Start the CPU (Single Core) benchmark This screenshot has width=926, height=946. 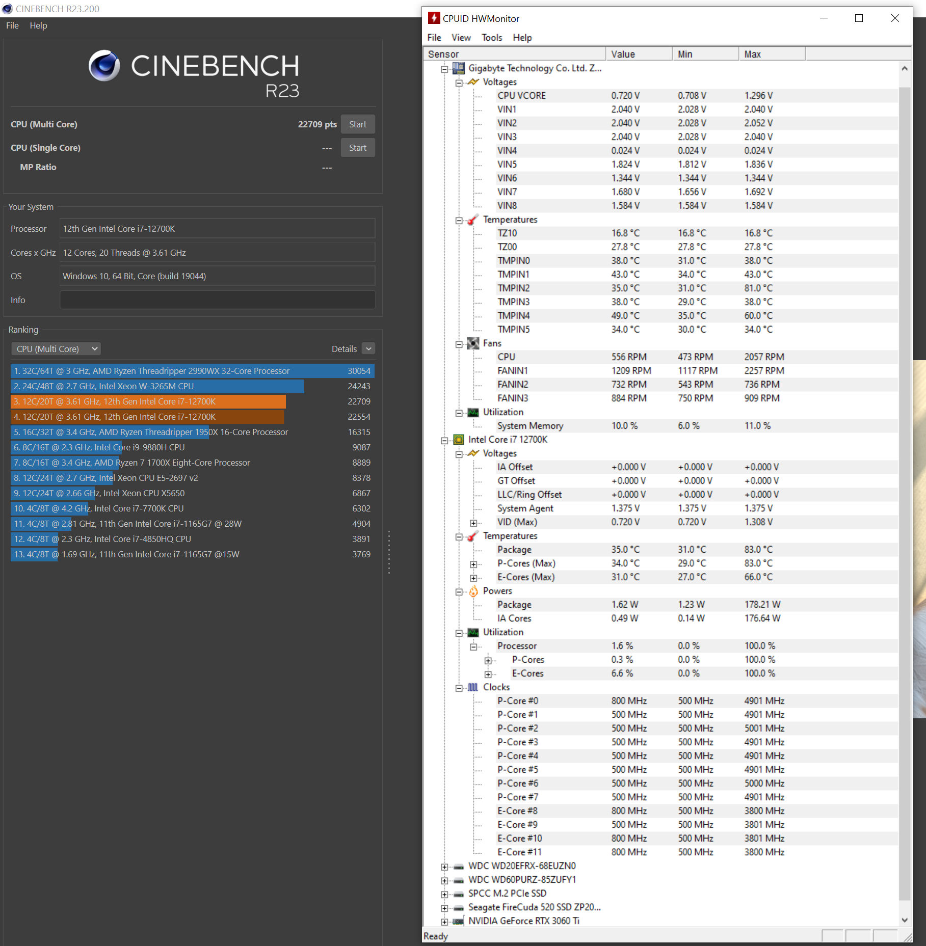click(358, 148)
